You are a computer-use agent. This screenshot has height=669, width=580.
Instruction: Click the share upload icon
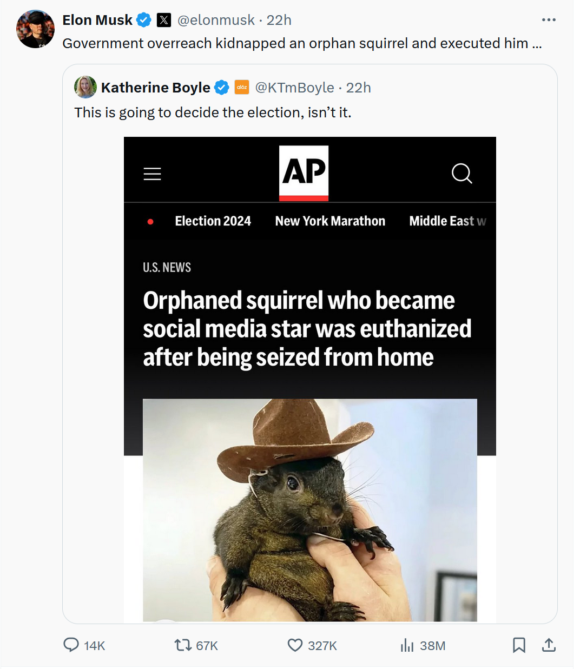coord(549,645)
